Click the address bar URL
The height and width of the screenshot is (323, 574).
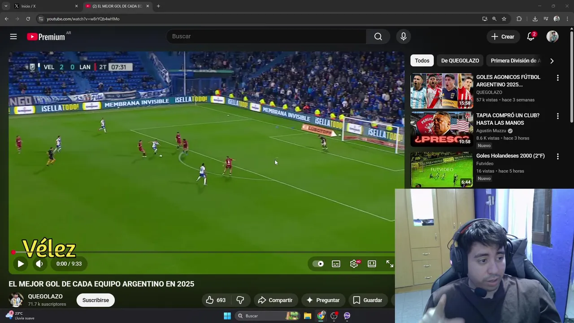[83, 19]
